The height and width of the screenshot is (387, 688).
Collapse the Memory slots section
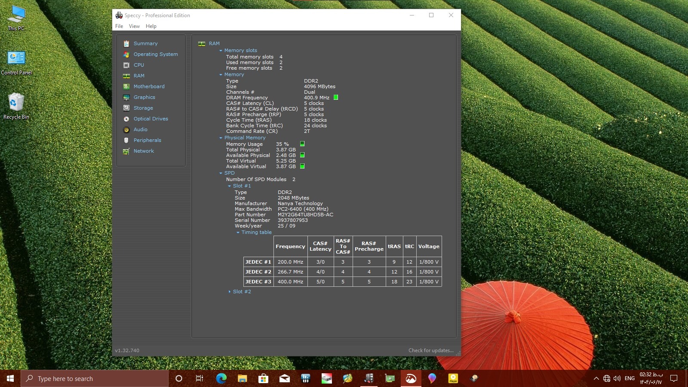221,51
